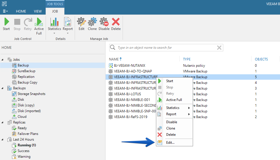Click the magnifier search icon
The width and height of the screenshot is (280, 160).
tap(113, 48)
